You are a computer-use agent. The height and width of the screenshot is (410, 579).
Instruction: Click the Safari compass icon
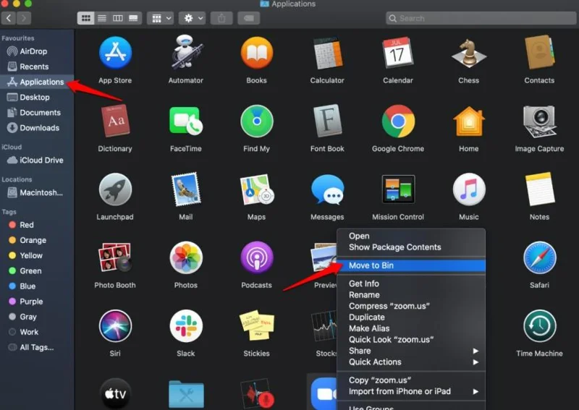coord(539,257)
